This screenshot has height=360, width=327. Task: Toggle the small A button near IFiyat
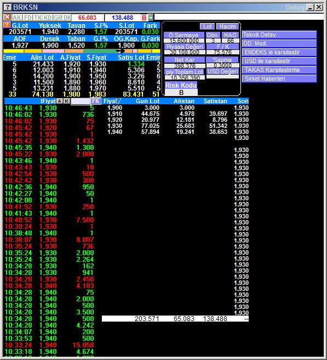(59, 101)
